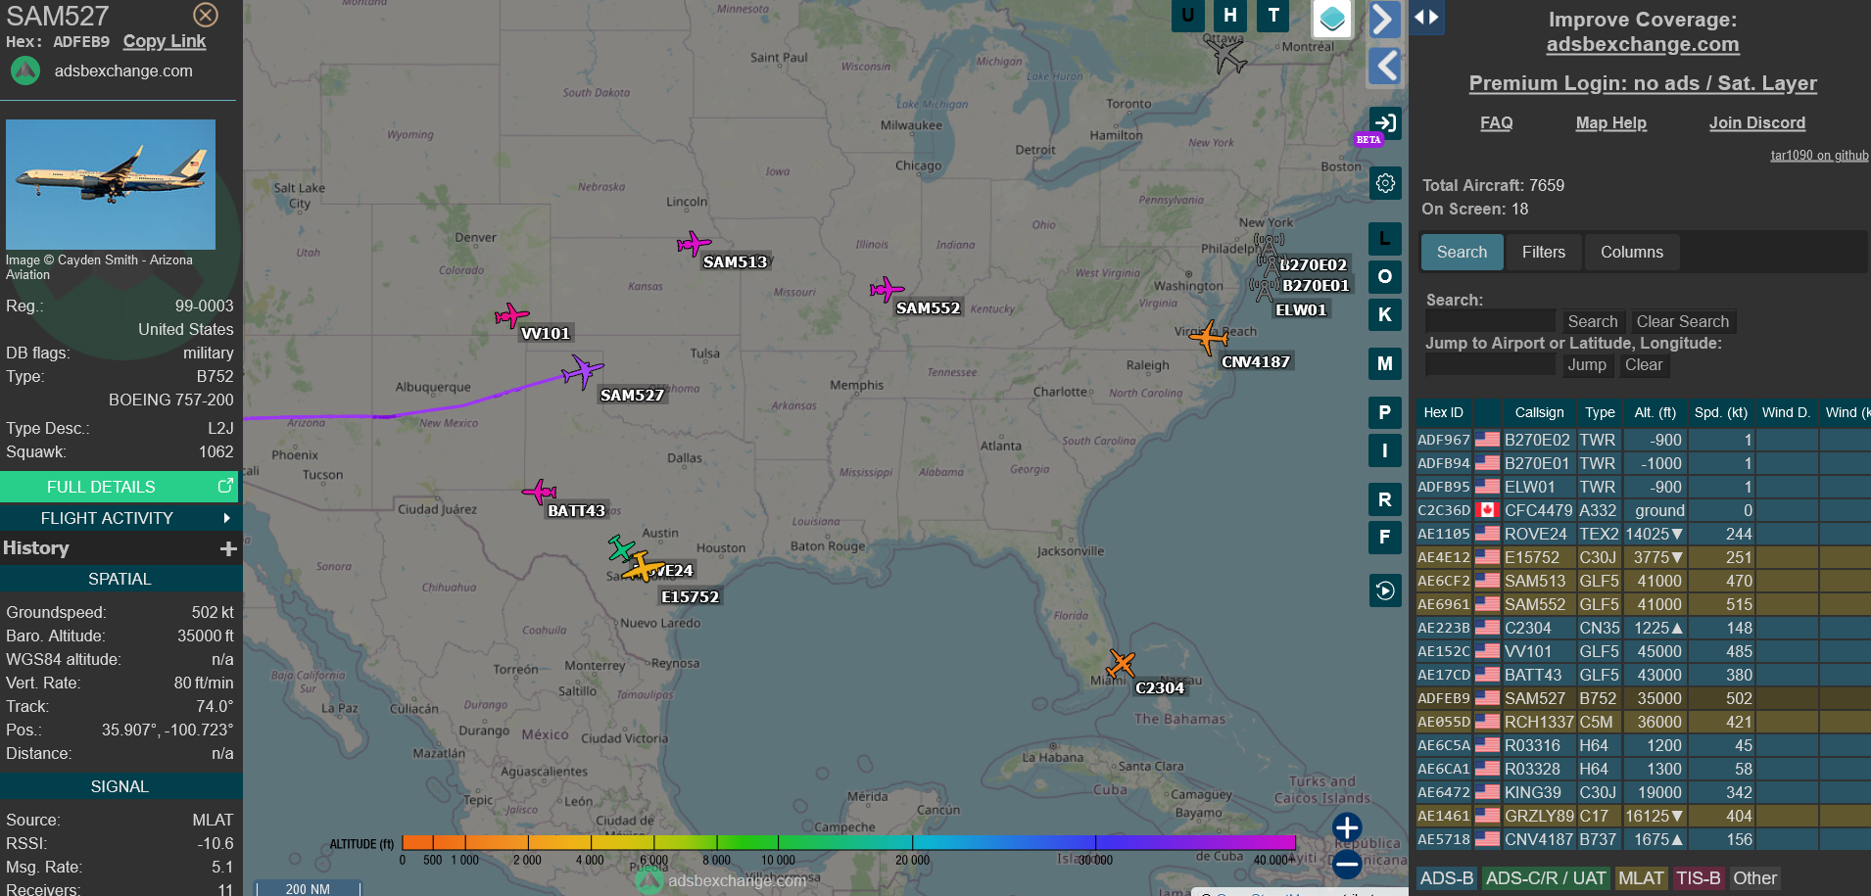
Task: Click the Search button beside input
Action: point(1593,321)
